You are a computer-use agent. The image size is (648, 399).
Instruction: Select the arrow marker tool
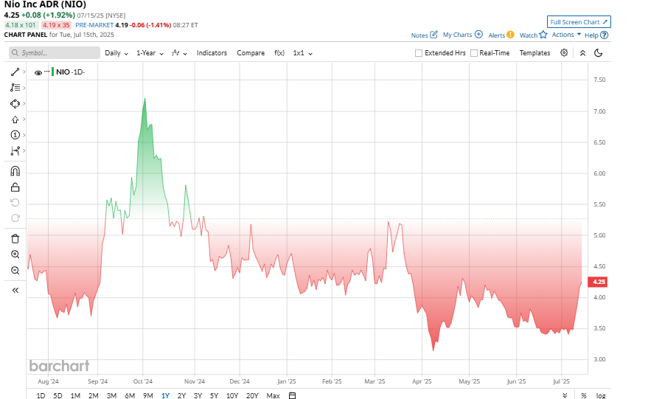point(15,119)
